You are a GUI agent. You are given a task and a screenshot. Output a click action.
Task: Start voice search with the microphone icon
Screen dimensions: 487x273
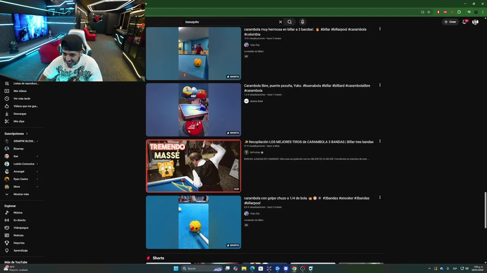point(302,22)
